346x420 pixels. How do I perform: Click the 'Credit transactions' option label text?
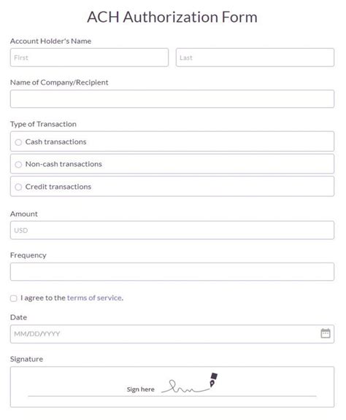tap(58, 187)
